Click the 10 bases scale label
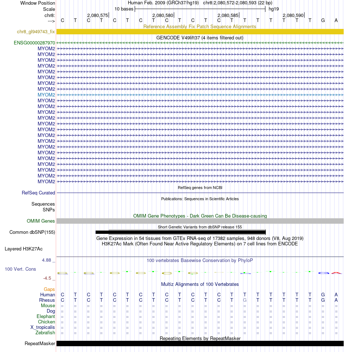The height and width of the screenshot is (352, 344). 124,9
